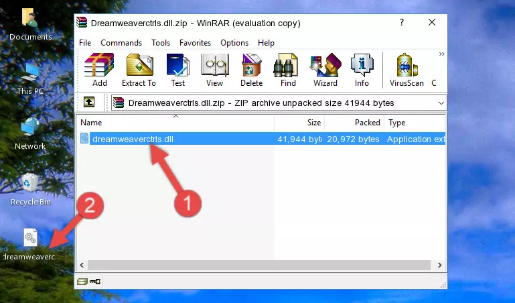515x303 pixels.
Task: Click the horizontal scrollbar left arrow
Action: pos(82,265)
